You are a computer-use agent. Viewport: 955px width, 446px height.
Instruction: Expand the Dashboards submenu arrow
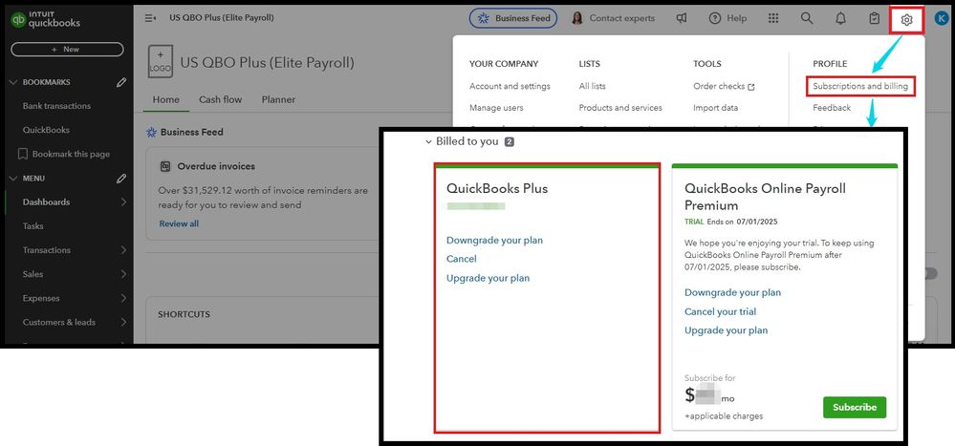pyautogui.click(x=123, y=202)
